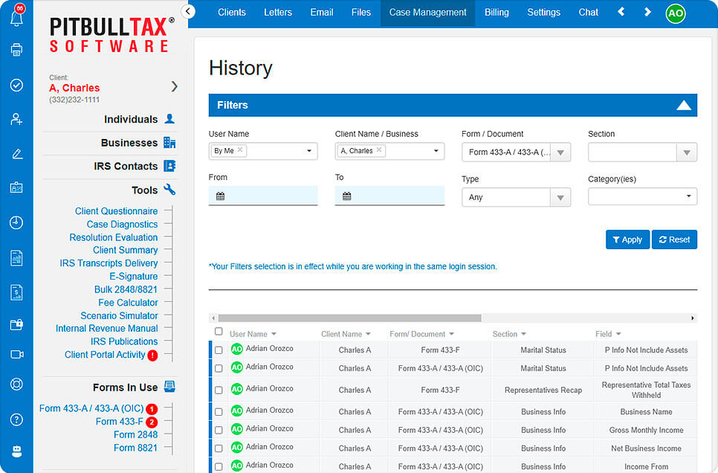Check the Income From row checkbox
The width and height of the screenshot is (718, 473).
[219, 467]
